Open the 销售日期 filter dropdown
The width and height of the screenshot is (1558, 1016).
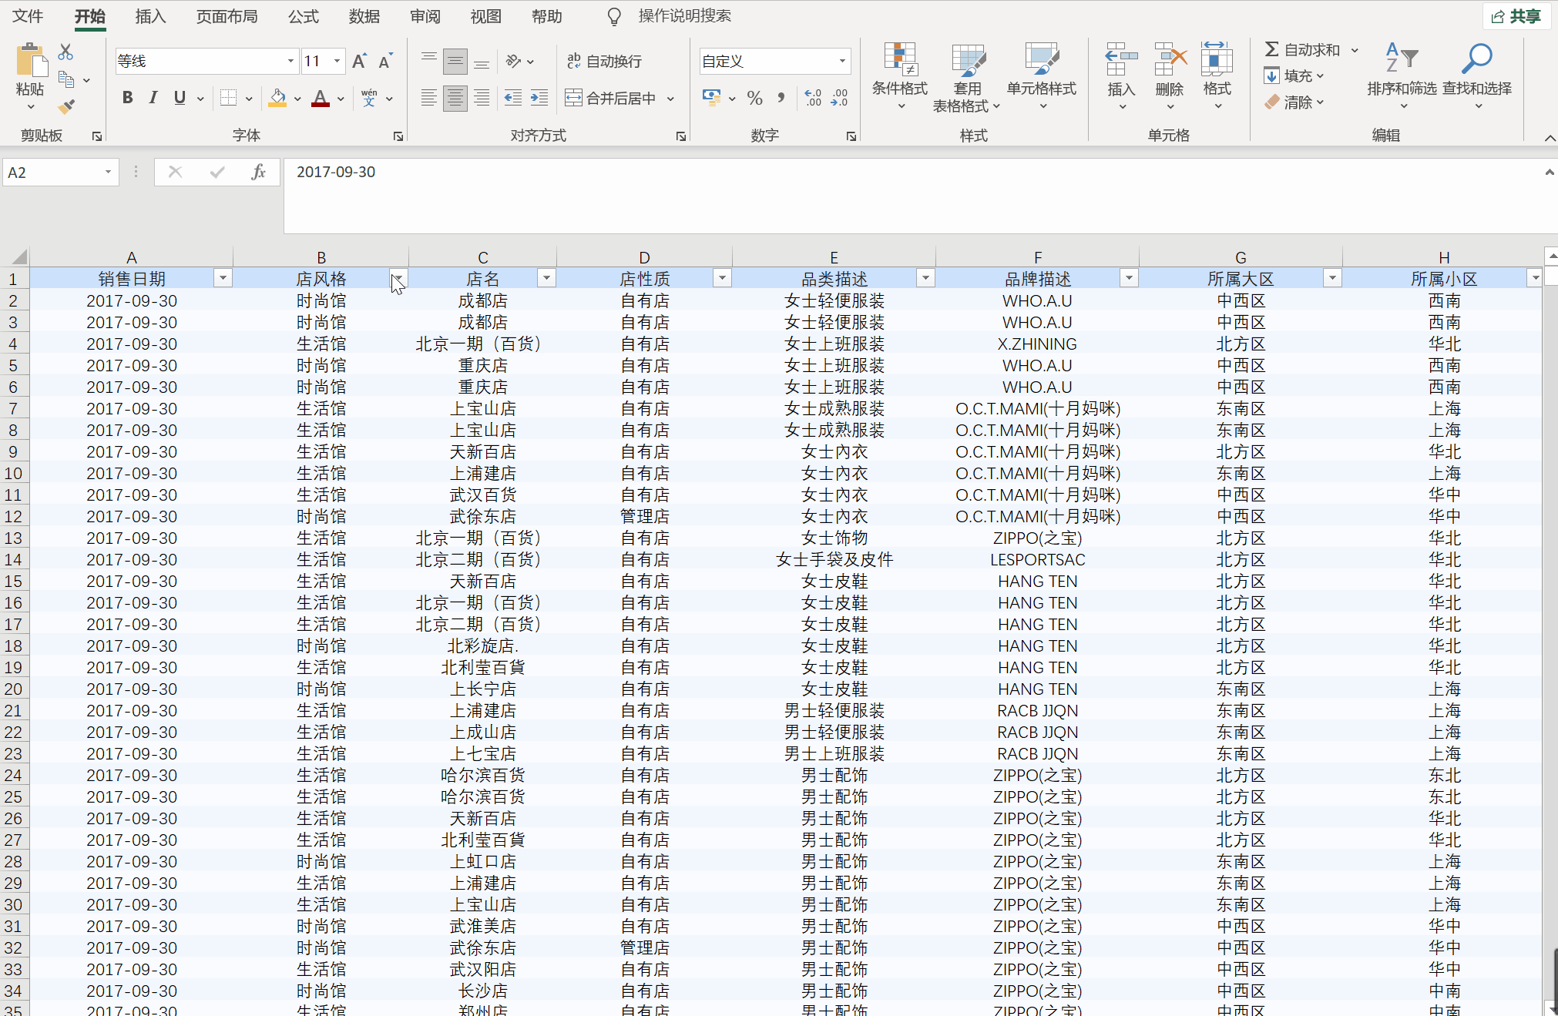223,278
